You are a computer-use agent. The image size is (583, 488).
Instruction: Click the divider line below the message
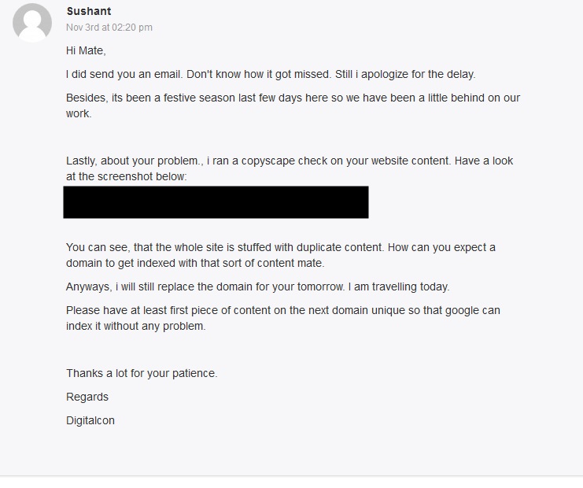[x=291, y=475]
